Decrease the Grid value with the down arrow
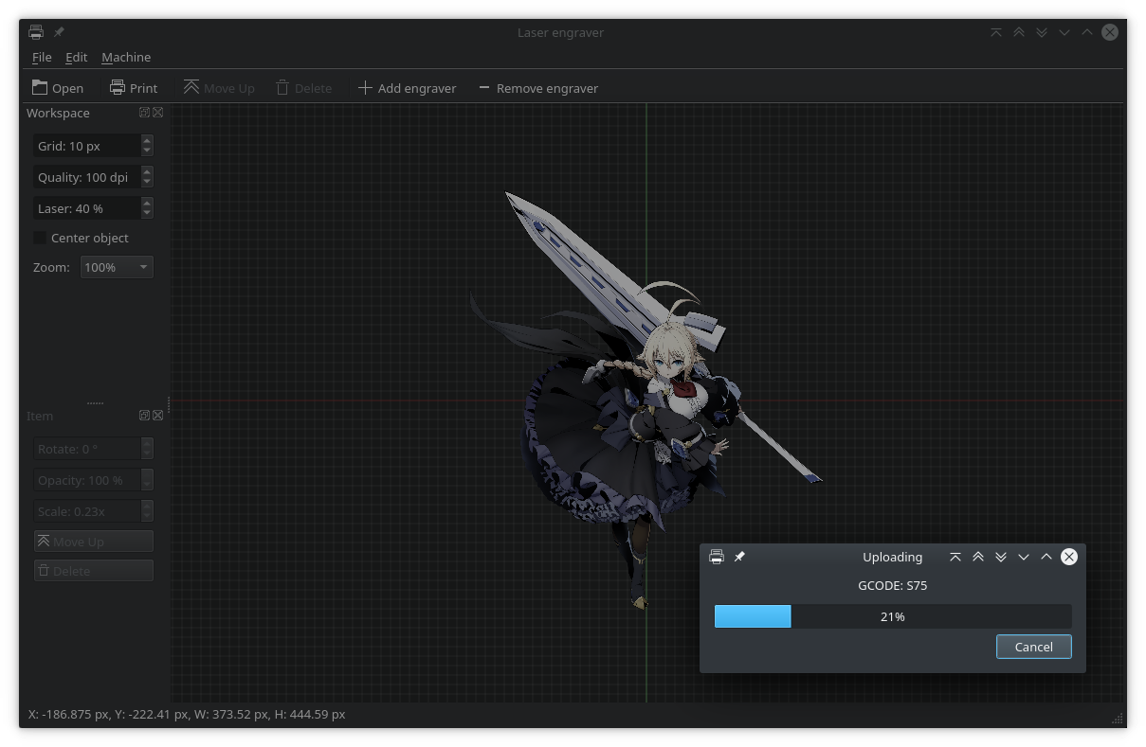This screenshot has width=1146, height=747. coord(147,151)
